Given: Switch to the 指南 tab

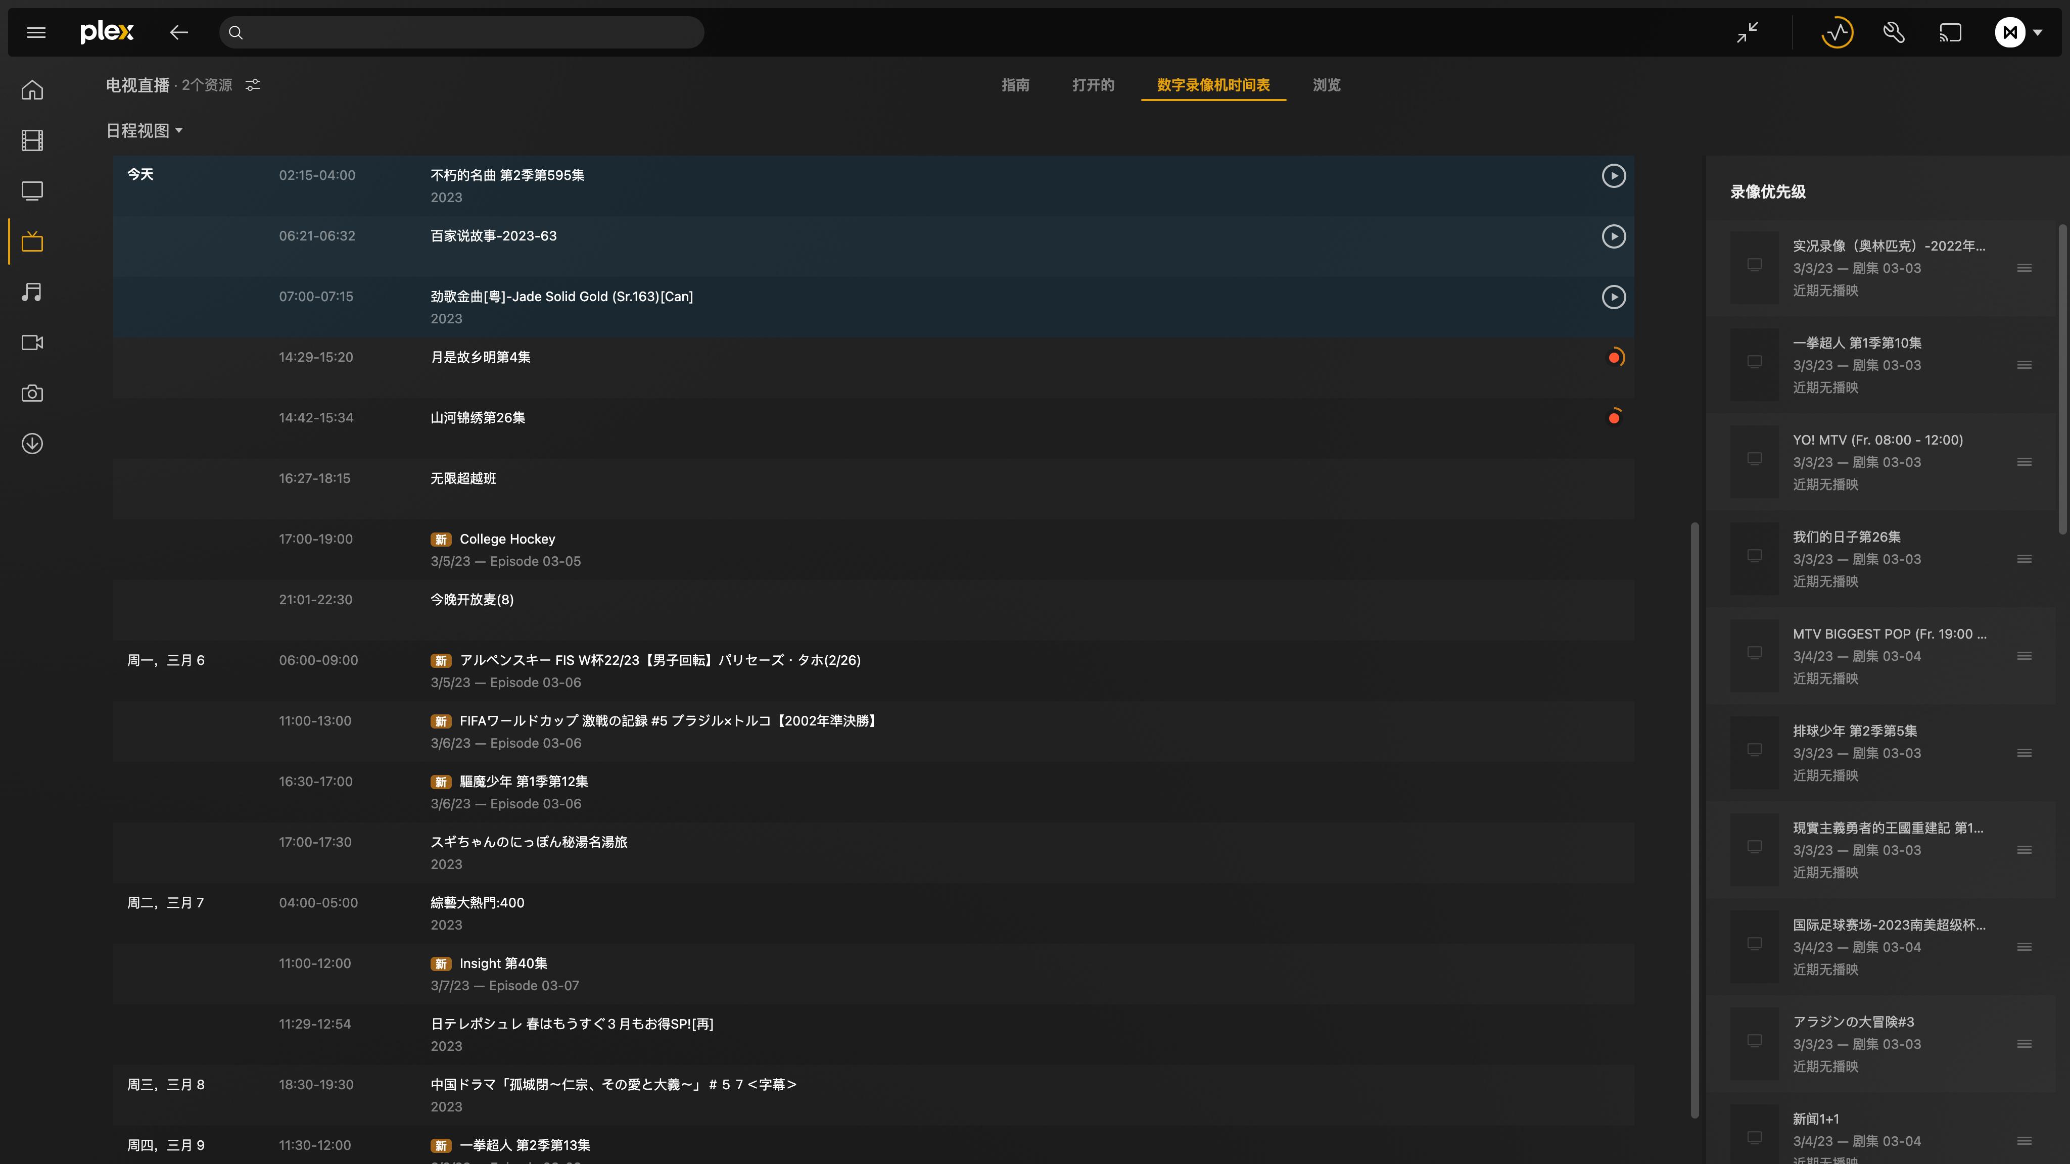Looking at the screenshot, I should tap(1016, 85).
